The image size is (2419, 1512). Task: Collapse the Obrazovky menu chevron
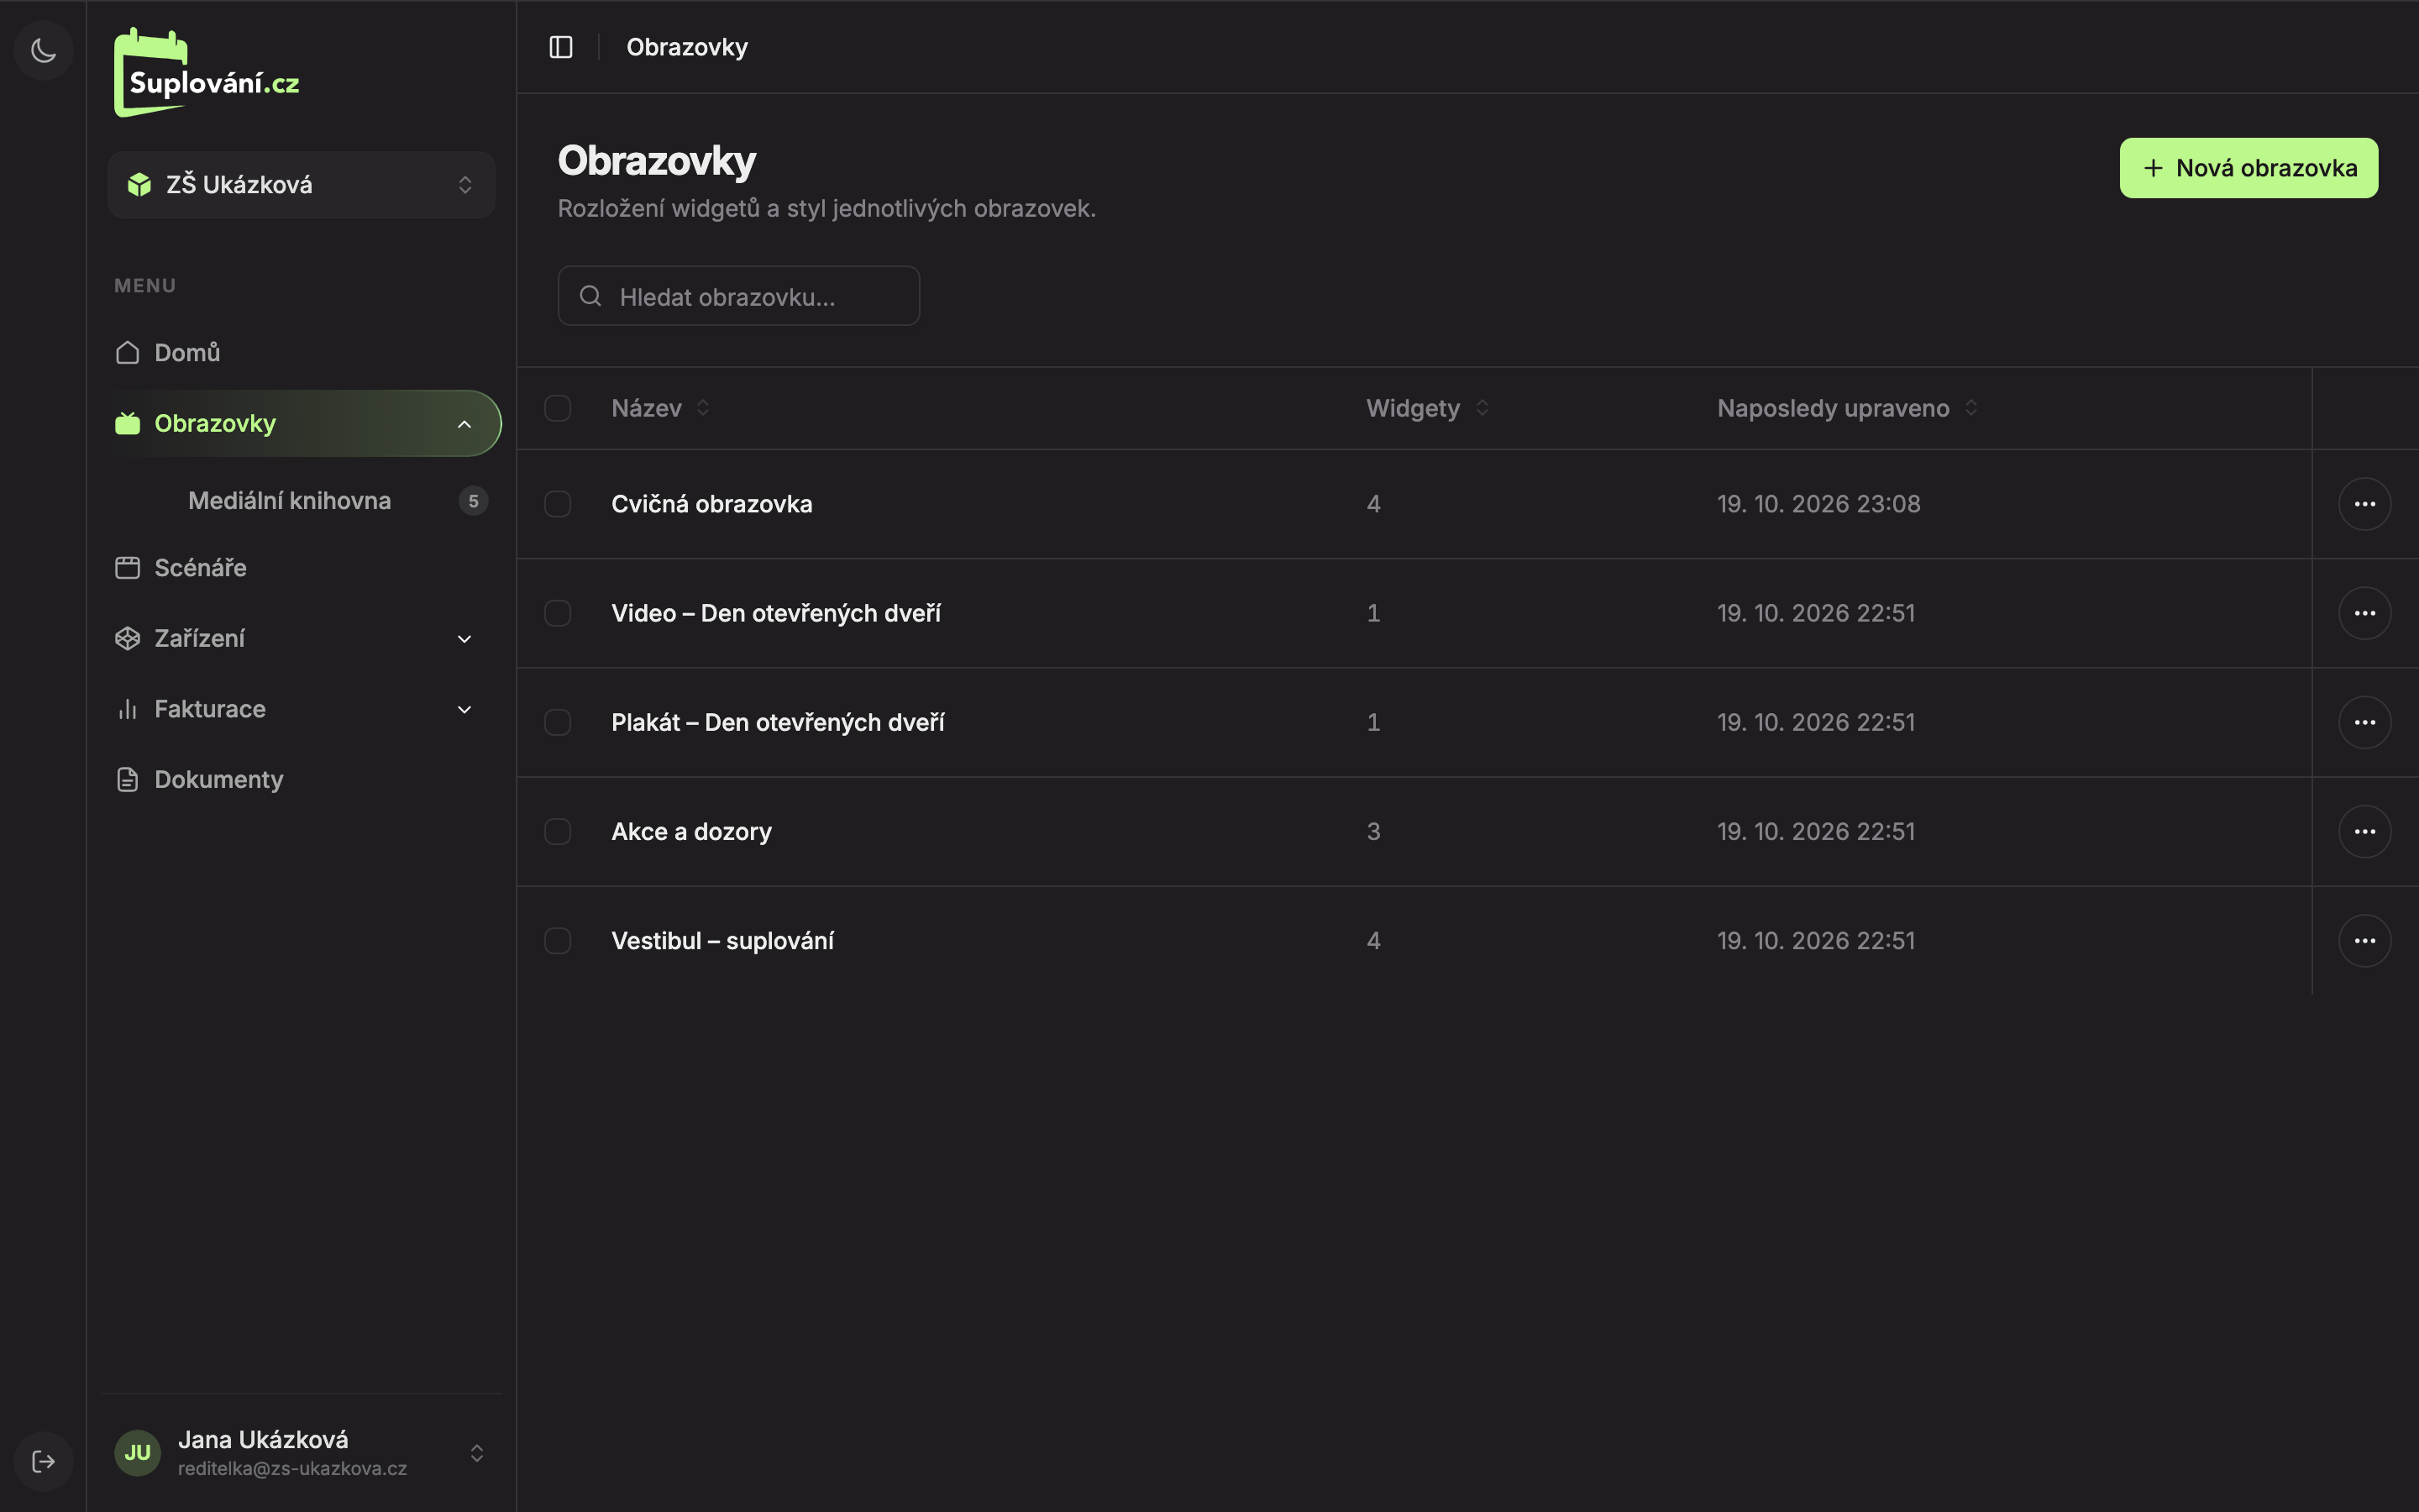click(x=464, y=424)
